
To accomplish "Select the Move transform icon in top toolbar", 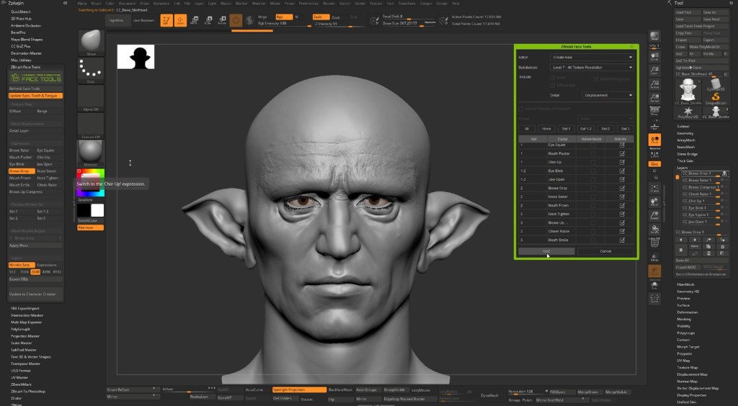I will click(x=194, y=20).
